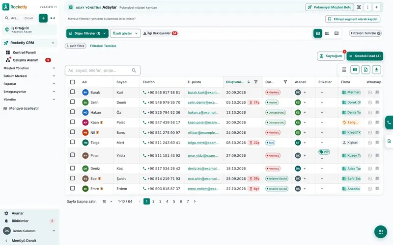Screen dimensions: 393x245
Task: Add an assignee with plus in Tolga's row
Action: (305, 143)
